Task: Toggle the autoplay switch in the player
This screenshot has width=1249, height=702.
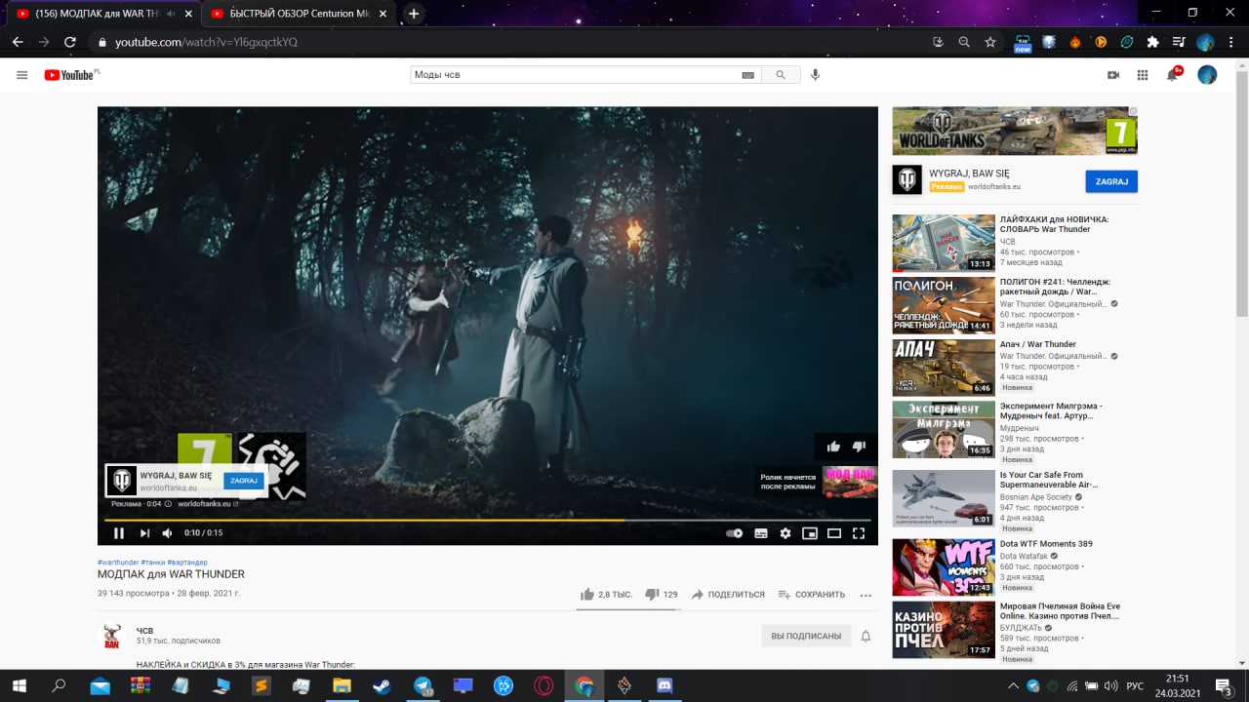Action: (x=735, y=533)
